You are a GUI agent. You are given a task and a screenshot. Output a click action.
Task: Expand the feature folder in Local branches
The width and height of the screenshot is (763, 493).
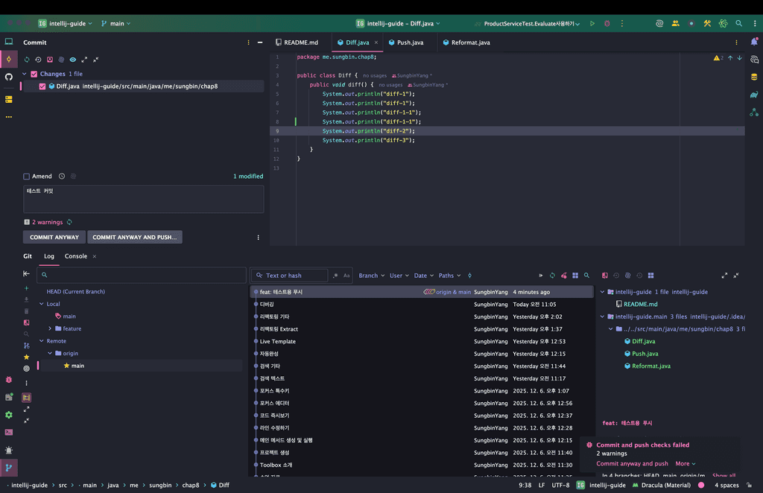click(x=50, y=328)
